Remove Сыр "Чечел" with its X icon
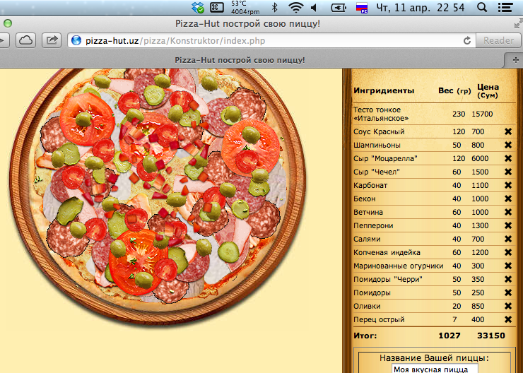 point(508,172)
